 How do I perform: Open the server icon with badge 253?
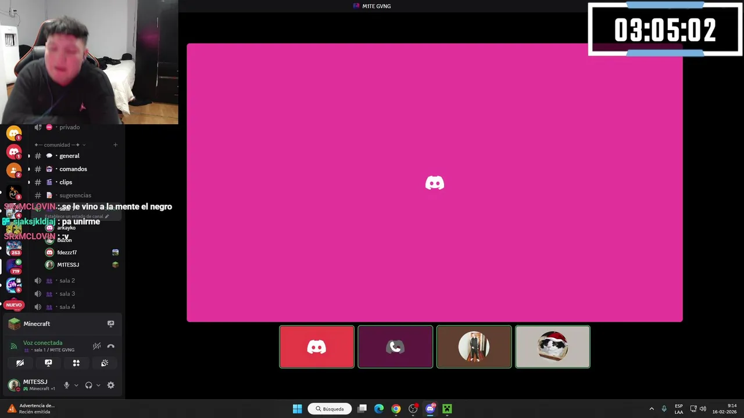[14, 248]
